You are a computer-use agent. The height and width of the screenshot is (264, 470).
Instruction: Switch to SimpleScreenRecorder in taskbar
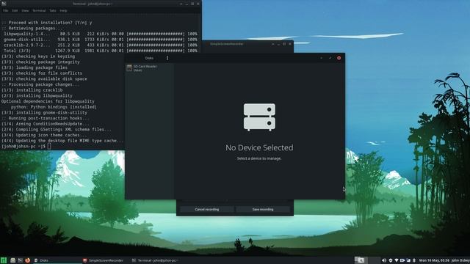click(x=106, y=260)
